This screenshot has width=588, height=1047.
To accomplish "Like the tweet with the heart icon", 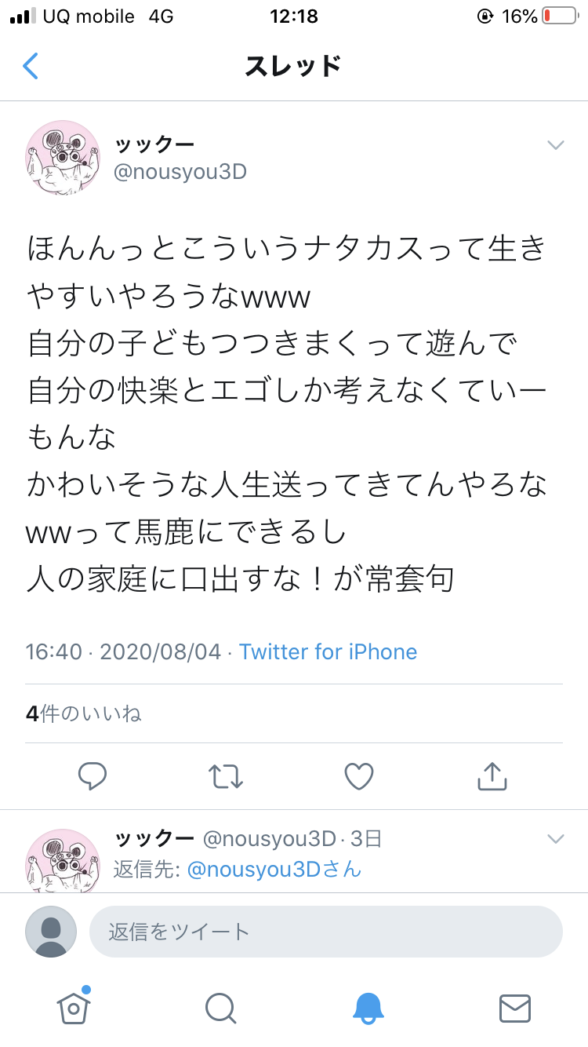I will point(359,776).
